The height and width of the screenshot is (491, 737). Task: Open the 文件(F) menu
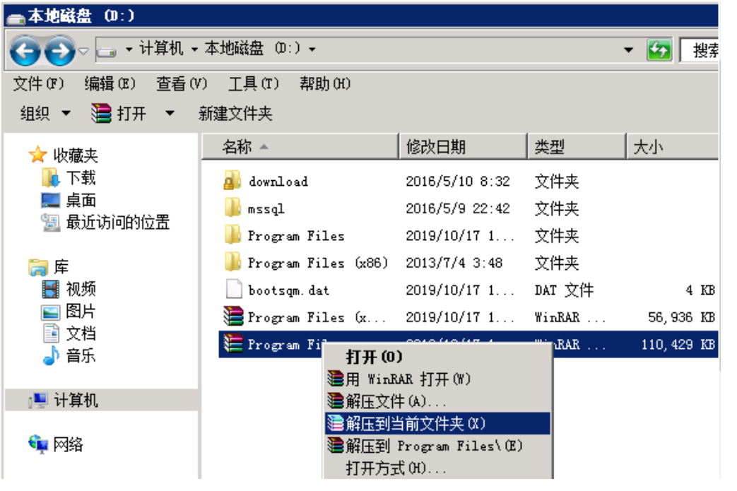[x=38, y=84]
